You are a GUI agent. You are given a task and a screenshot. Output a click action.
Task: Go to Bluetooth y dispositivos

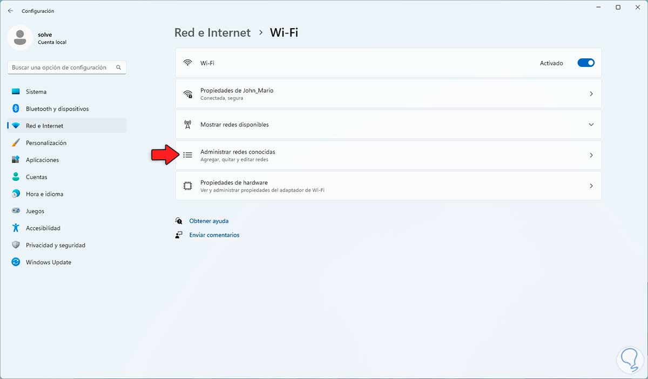(67, 109)
